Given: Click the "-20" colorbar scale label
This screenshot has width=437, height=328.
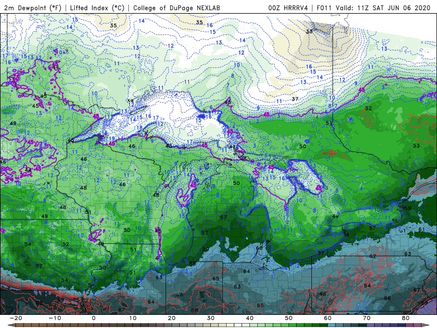Looking at the screenshot, I should [x=16, y=318].
